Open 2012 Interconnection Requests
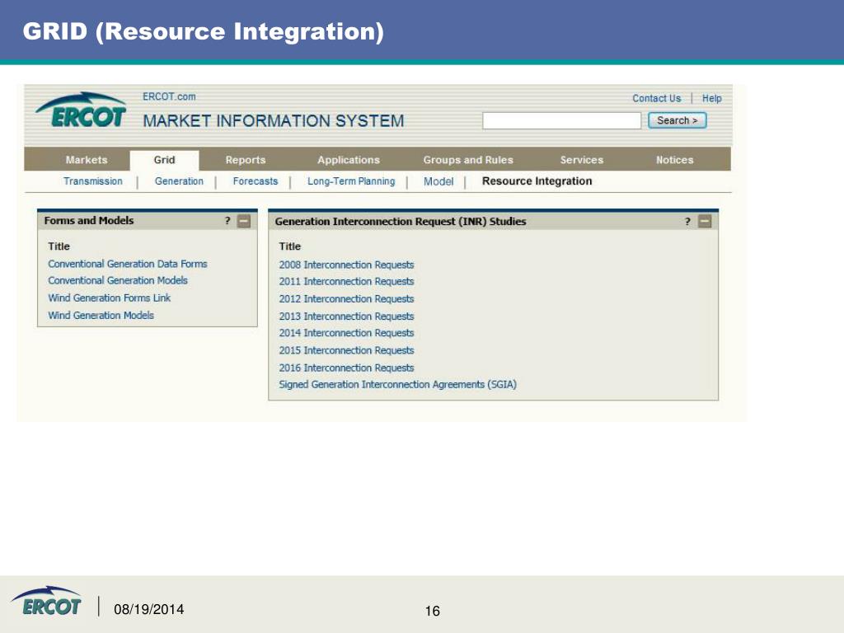 [x=347, y=298]
